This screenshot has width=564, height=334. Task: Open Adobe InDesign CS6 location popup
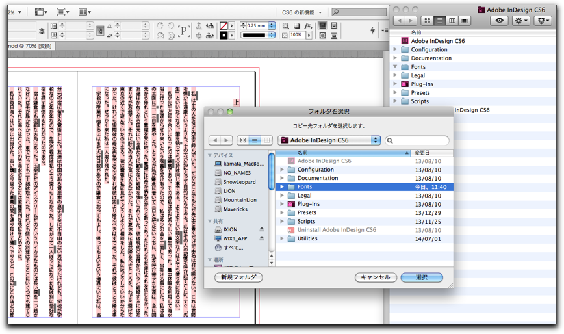click(329, 140)
